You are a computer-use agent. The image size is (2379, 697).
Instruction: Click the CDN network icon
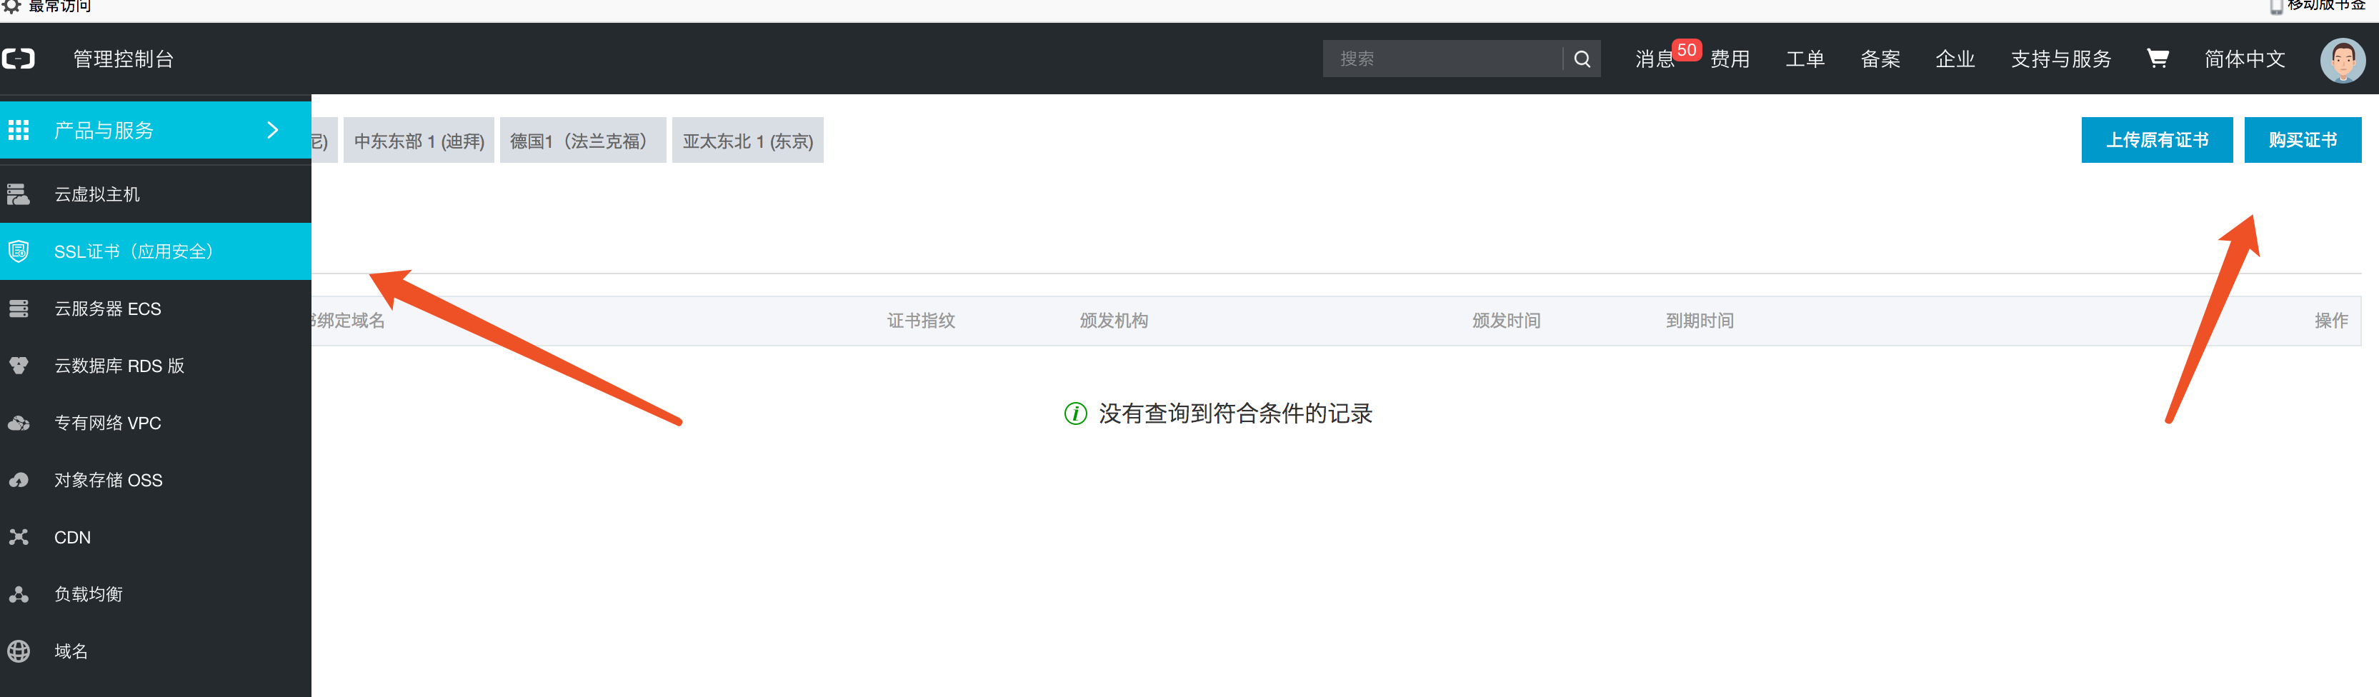pos(19,537)
